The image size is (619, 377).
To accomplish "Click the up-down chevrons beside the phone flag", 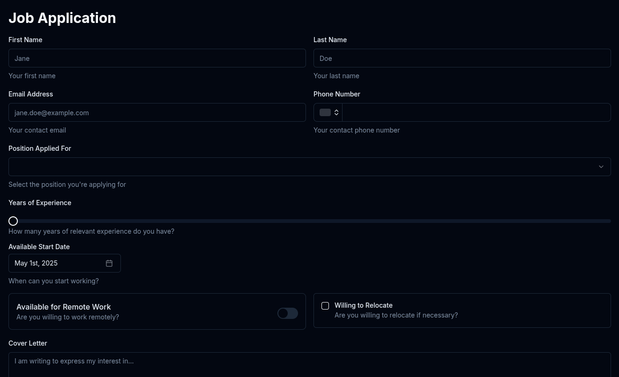I will tap(336, 112).
